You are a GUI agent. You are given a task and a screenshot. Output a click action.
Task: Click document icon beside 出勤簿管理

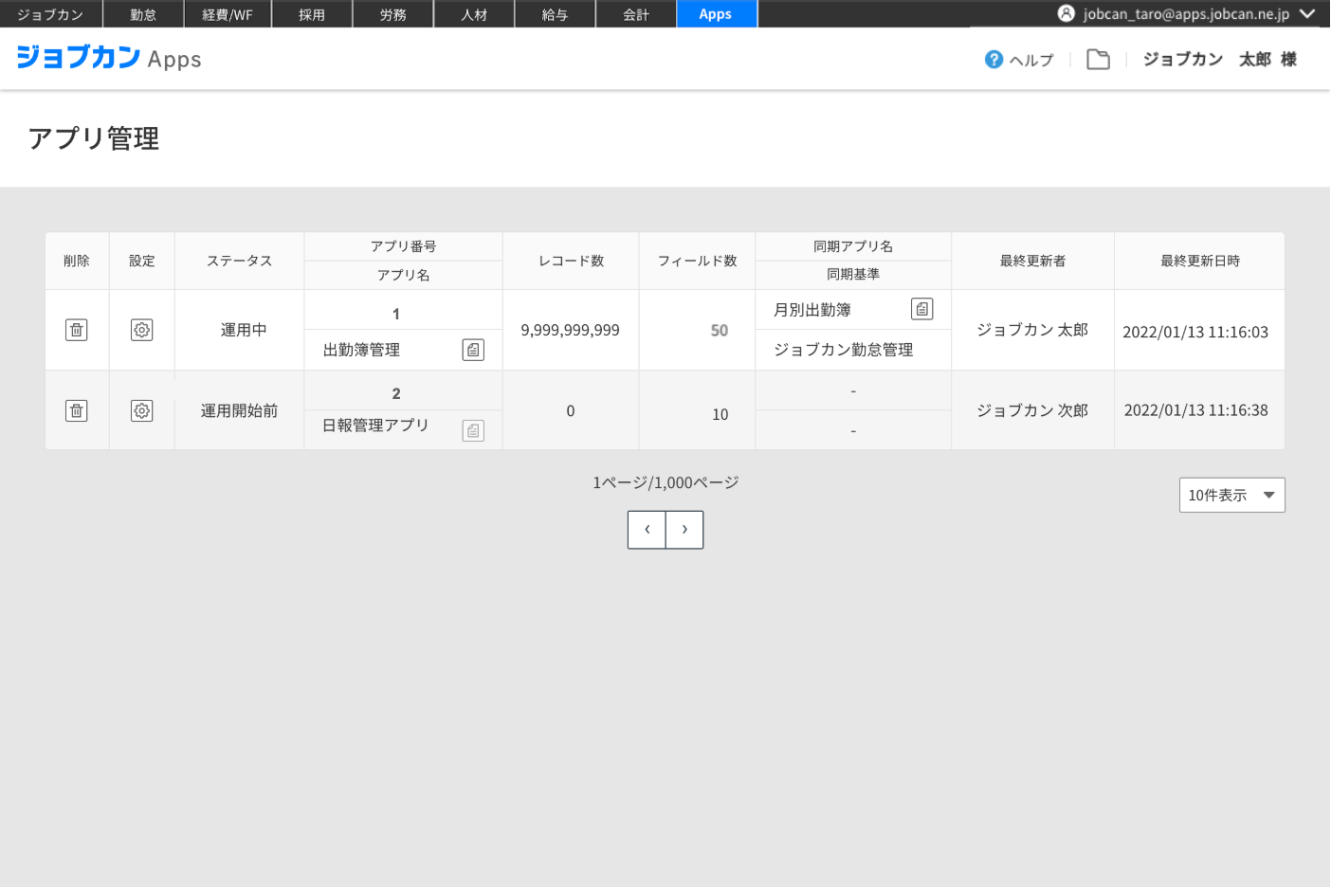pyautogui.click(x=473, y=350)
